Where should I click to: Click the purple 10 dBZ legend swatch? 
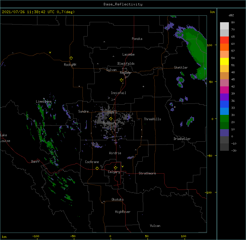[x=224, y=133]
